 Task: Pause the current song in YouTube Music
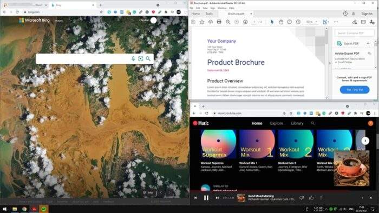pos(206,198)
